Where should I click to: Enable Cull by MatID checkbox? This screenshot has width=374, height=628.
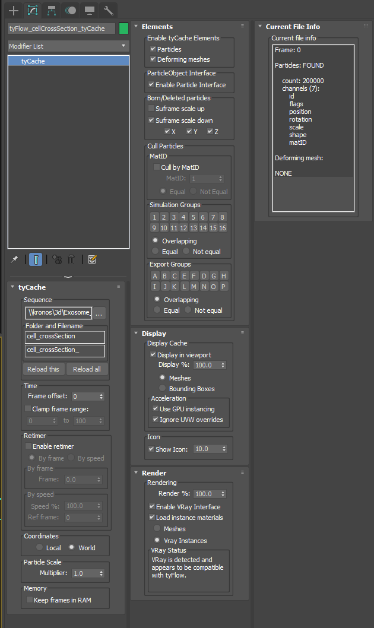coord(157,167)
